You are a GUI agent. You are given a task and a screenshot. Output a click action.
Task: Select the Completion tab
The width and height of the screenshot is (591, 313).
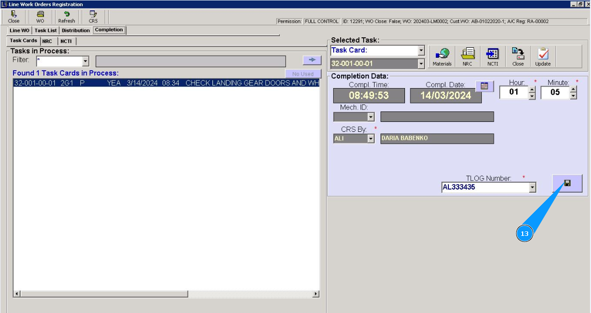click(109, 30)
